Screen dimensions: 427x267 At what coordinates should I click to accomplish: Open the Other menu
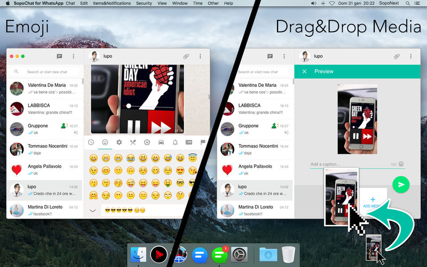213,3
